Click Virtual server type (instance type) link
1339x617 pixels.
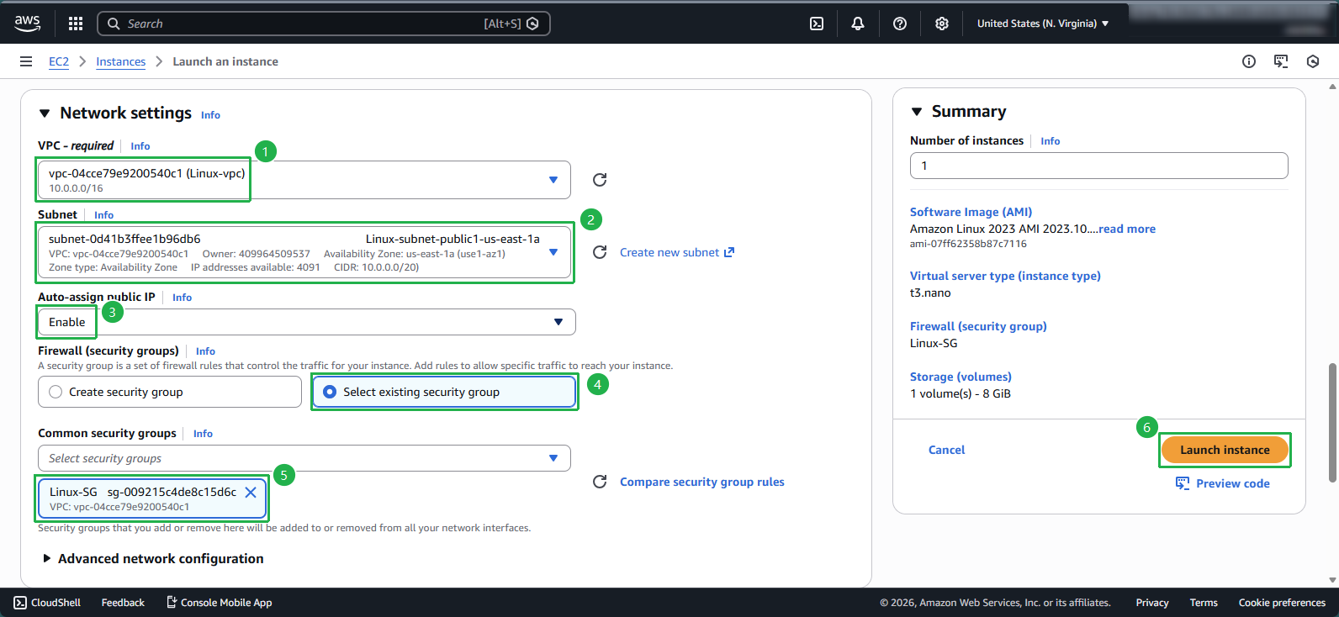pos(1005,276)
